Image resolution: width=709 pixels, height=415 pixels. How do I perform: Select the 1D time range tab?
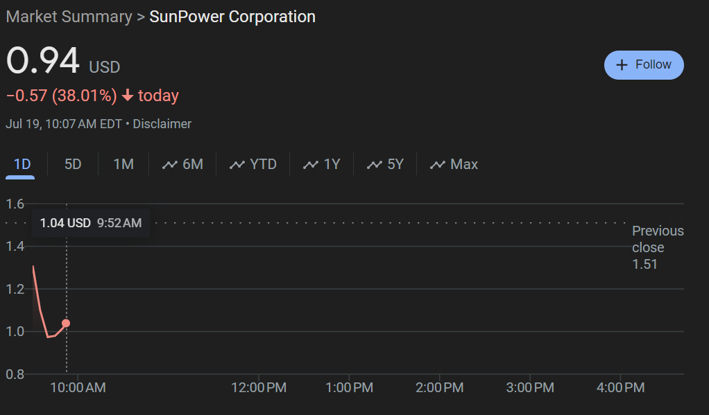tap(22, 164)
